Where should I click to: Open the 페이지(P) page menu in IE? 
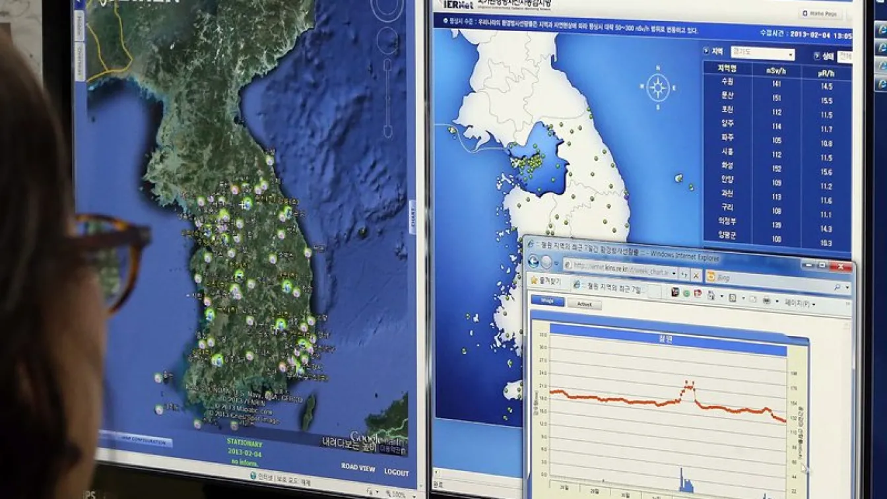[800, 304]
